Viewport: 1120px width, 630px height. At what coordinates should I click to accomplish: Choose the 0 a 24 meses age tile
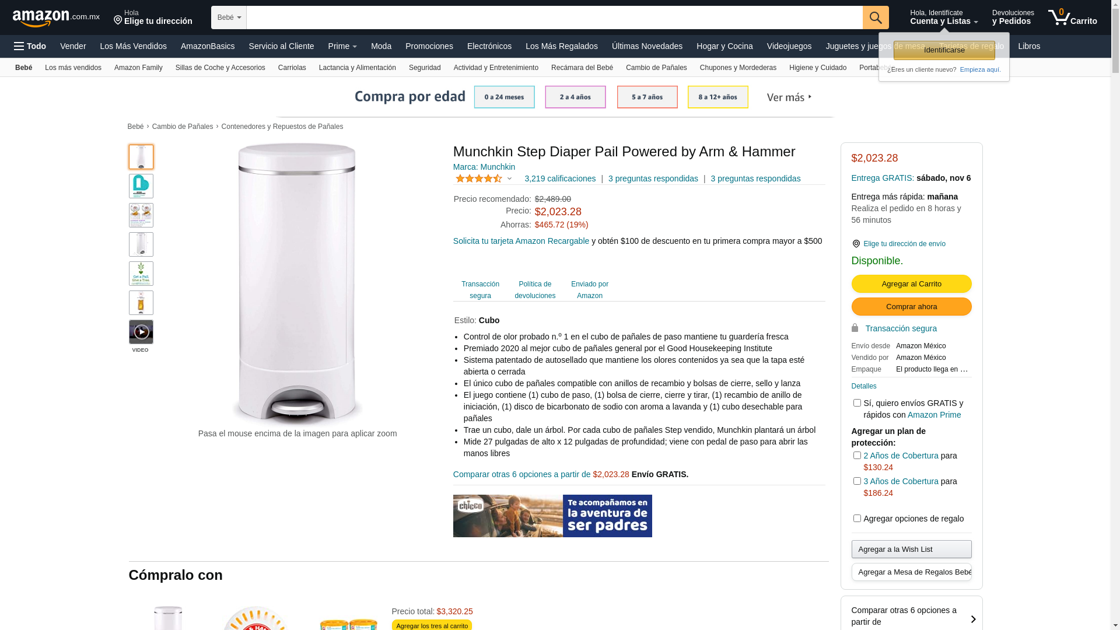coord(504,97)
